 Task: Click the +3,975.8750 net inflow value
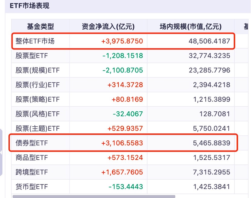(x=122, y=41)
